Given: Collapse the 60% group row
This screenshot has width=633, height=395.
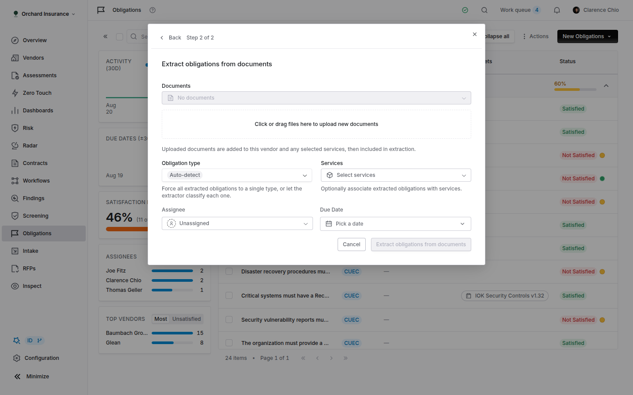Looking at the screenshot, I should point(606,86).
